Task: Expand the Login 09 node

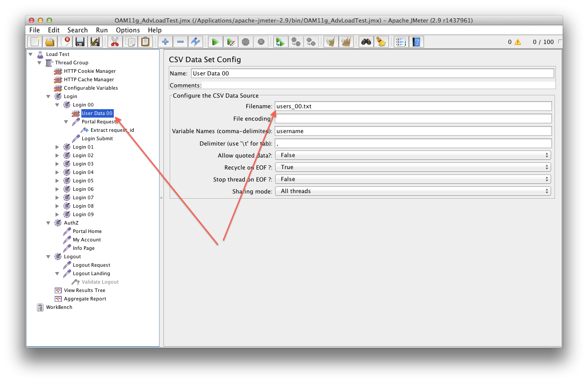Action: (57, 214)
